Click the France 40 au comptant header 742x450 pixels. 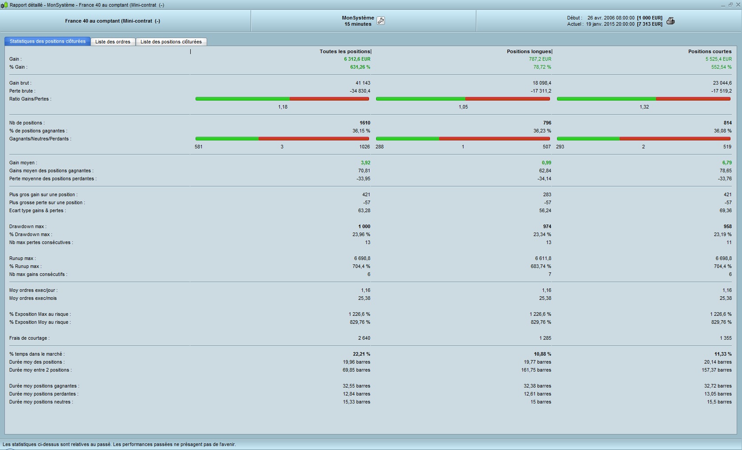point(113,21)
